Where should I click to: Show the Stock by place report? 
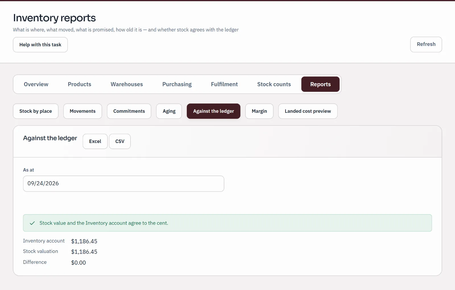(36, 111)
